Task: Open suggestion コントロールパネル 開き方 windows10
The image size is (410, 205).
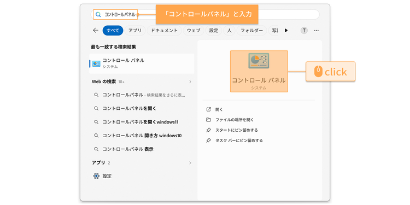Action: [142, 136]
